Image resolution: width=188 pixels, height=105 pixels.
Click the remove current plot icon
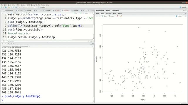(117, 16)
